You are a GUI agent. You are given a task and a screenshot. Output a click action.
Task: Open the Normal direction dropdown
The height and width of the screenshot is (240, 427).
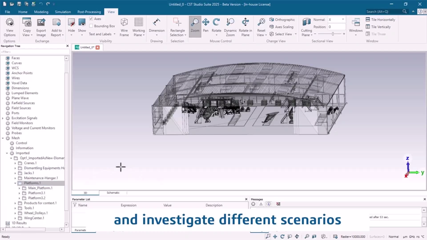pyautogui.click(x=343, y=20)
